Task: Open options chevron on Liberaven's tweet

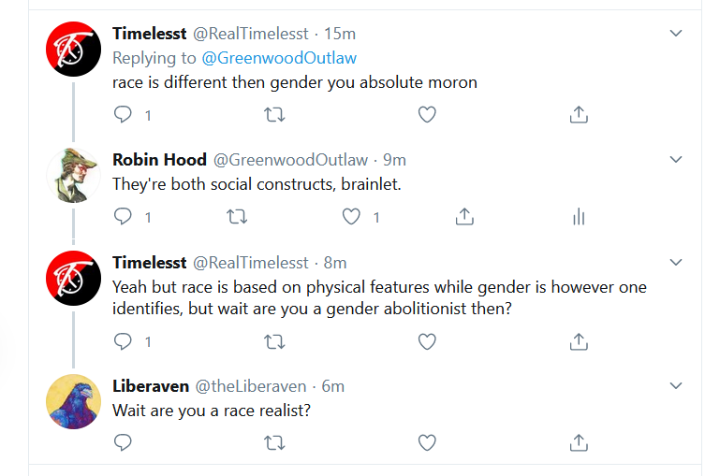Action: tap(676, 385)
